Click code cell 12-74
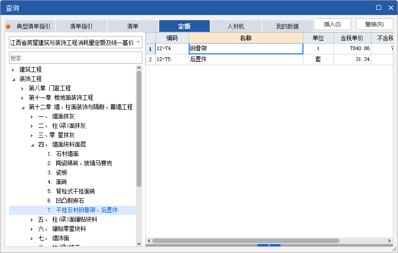Viewport: 398px width, 253px height. 172,49
